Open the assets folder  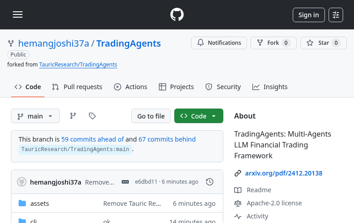(39, 204)
